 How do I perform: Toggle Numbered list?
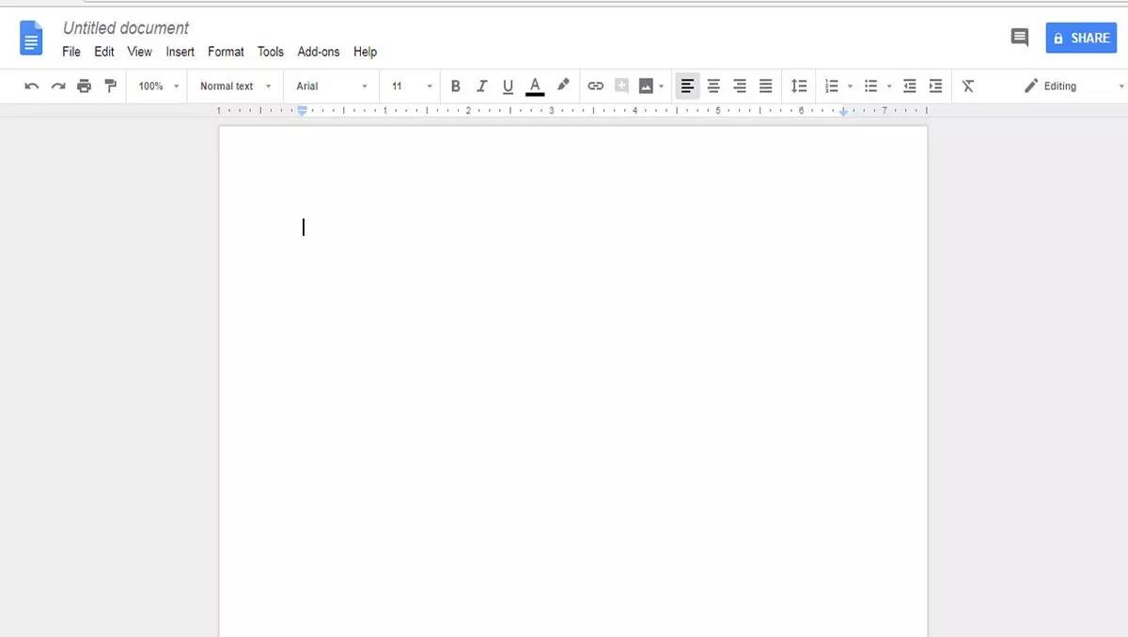click(x=832, y=85)
